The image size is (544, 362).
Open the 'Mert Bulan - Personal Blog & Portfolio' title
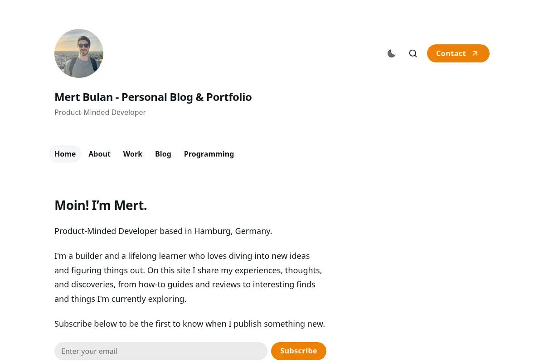pyautogui.click(x=153, y=97)
